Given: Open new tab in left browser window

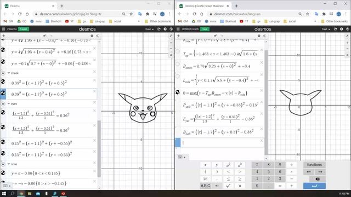Looking at the screenshot, I should [x=61, y=6].
